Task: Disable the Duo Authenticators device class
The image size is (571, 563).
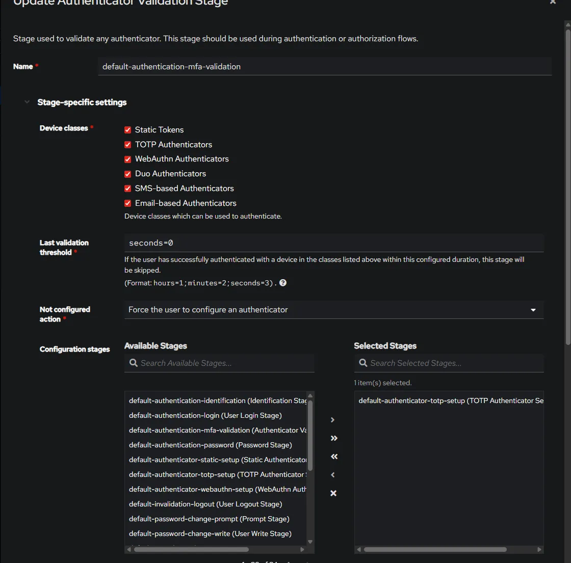Action: [128, 174]
